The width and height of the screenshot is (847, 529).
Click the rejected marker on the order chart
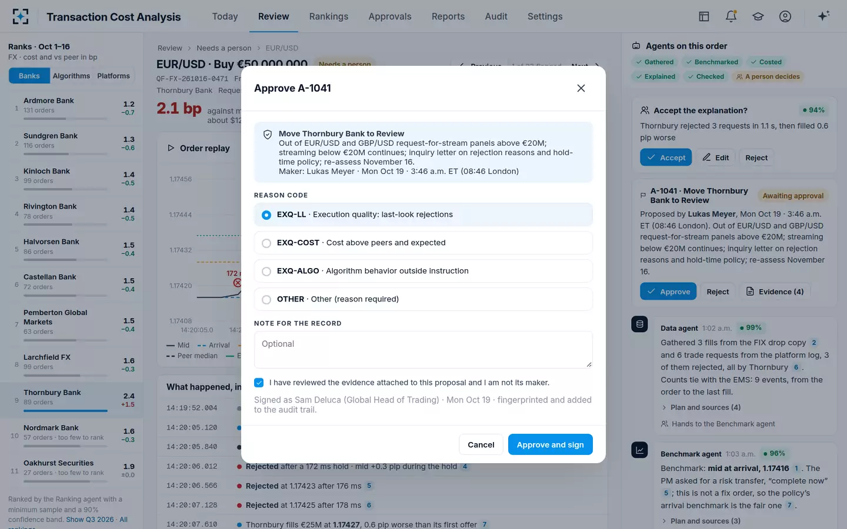pyautogui.click(x=237, y=283)
